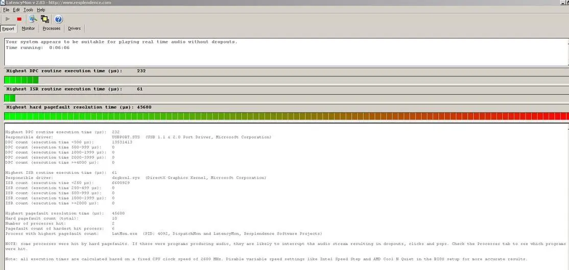The height and width of the screenshot is (270, 569).
Task: Select the Report tab
Action: pyautogui.click(x=8, y=29)
